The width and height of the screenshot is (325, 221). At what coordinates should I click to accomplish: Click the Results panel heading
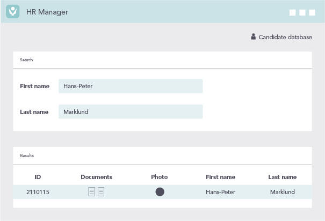(x=27, y=155)
